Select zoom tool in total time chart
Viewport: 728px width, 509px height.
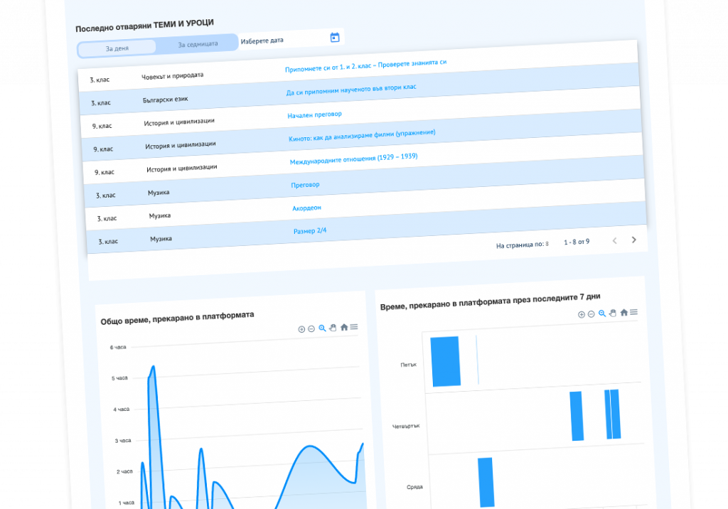(322, 328)
